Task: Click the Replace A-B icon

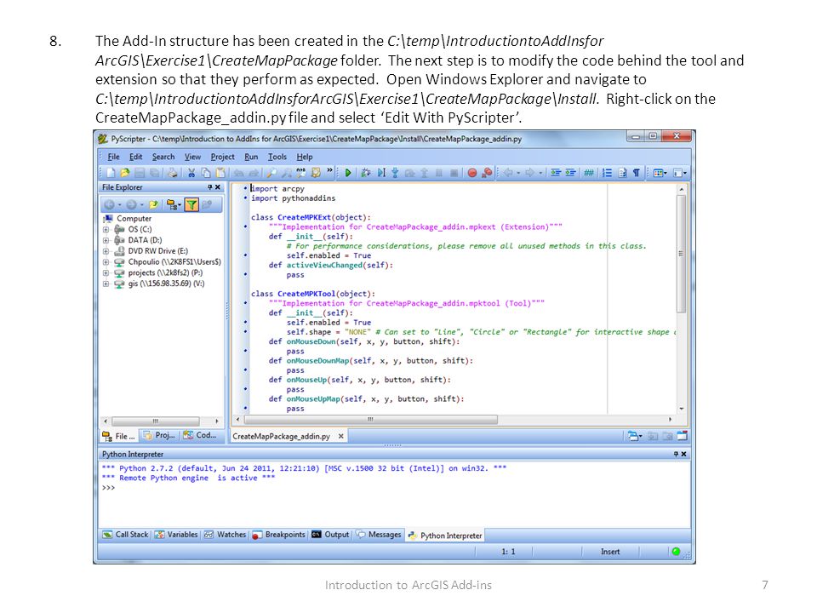Action: pos(301,173)
